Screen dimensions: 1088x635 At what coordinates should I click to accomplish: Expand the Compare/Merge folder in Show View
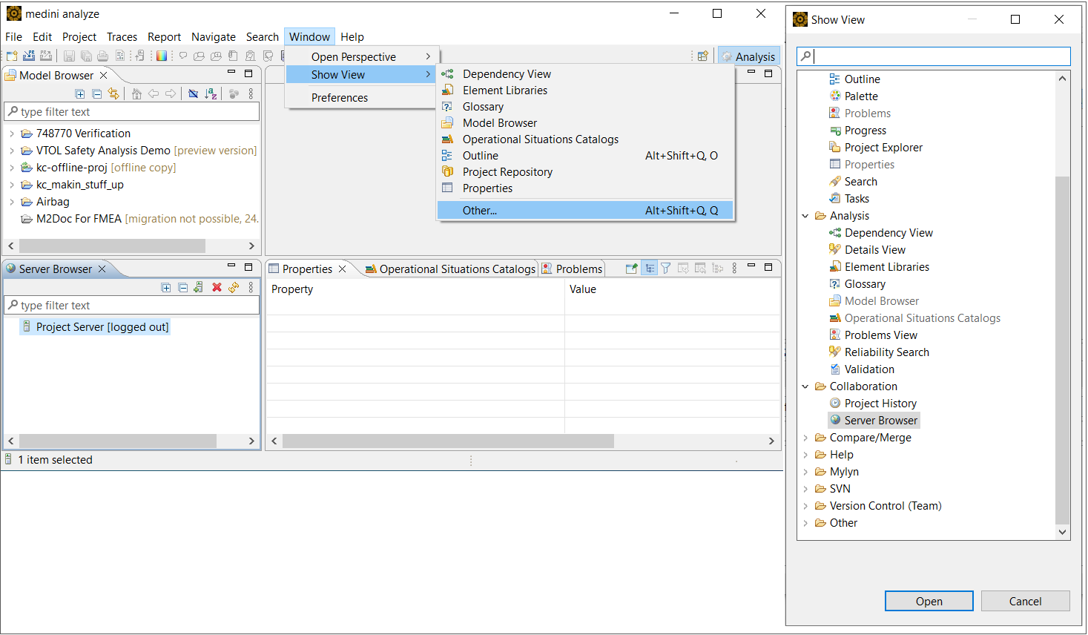(x=805, y=438)
